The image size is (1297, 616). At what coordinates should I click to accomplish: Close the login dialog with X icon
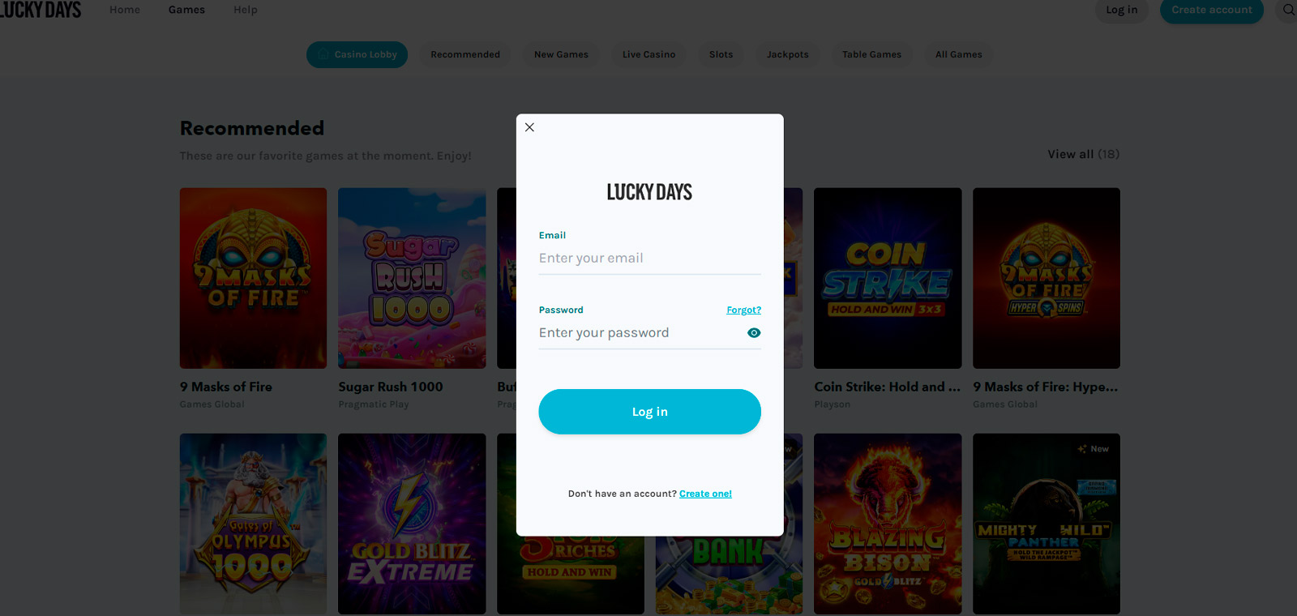pos(529,127)
